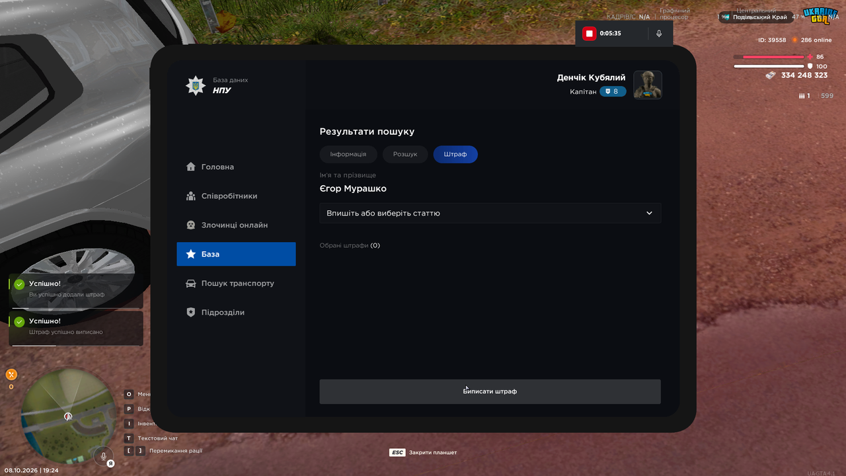The height and width of the screenshot is (476, 846).
Task: Toggle the microphone in the recording bar
Action: coord(659,33)
